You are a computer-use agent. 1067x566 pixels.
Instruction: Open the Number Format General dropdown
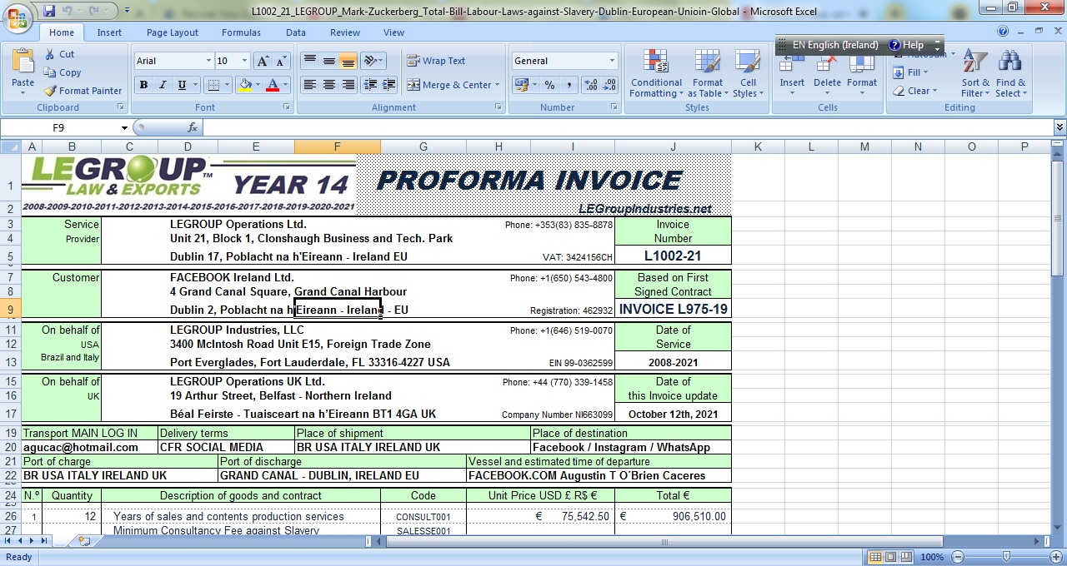[x=612, y=61]
